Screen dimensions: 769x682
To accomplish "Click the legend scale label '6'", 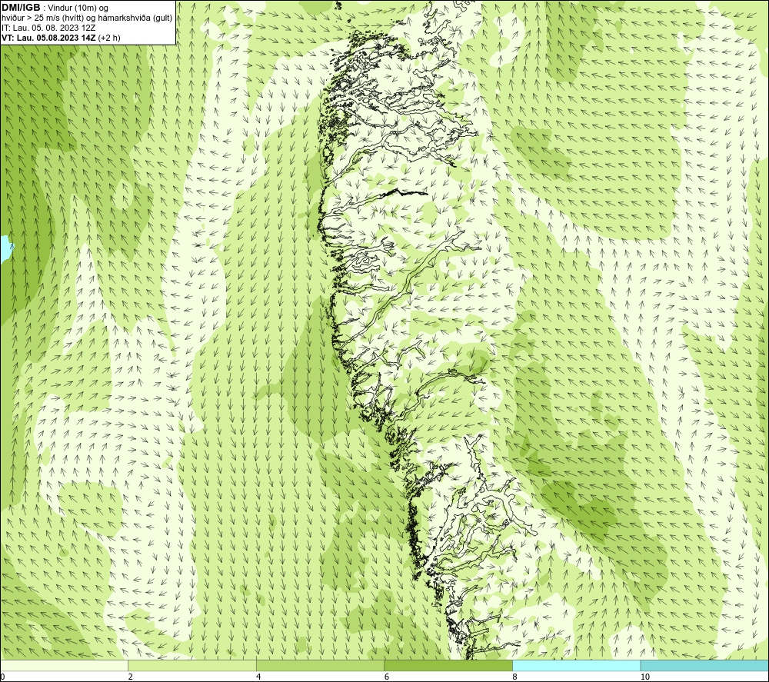I will point(387,677).
